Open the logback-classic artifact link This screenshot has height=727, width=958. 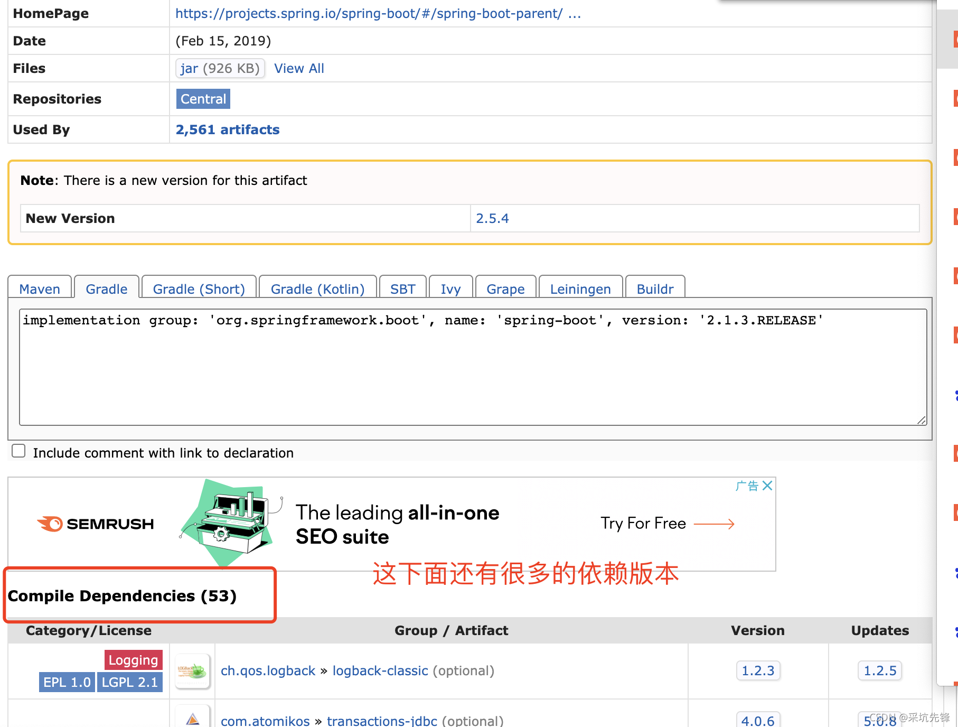(x=380, y=670)
